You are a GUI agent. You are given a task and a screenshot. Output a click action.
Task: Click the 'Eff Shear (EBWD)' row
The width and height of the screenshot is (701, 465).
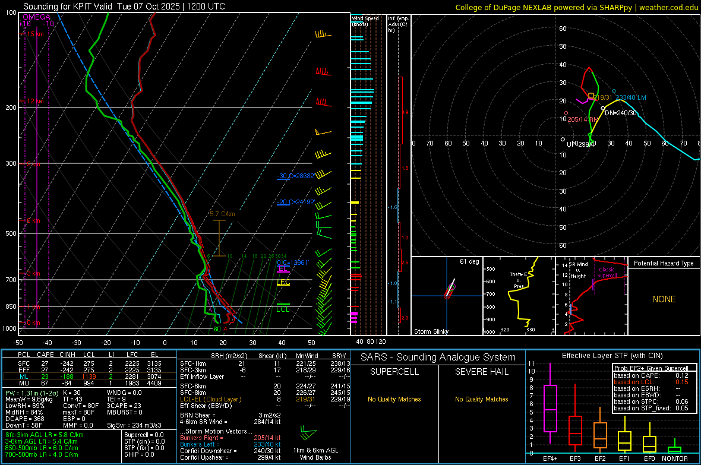coord(266,406)
